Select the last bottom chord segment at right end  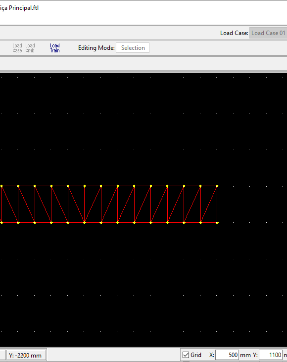[x=209, y=223]
